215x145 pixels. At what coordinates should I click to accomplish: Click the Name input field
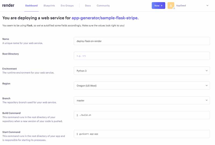(x=142, y=41)
